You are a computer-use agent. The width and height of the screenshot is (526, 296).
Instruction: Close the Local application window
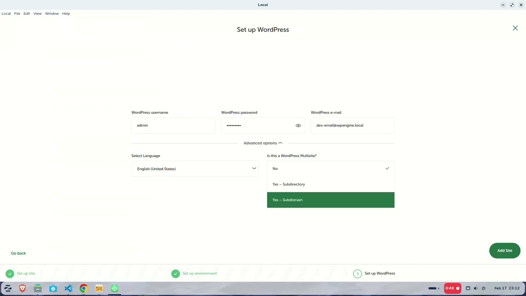[x=521, y=5]
